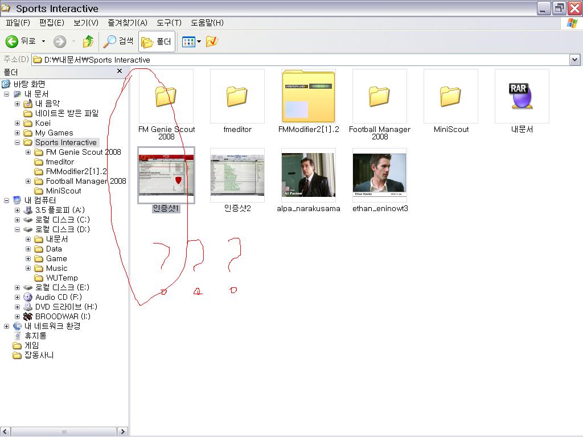Select the Audio CD (F:) drive

[x=59, y=297]
